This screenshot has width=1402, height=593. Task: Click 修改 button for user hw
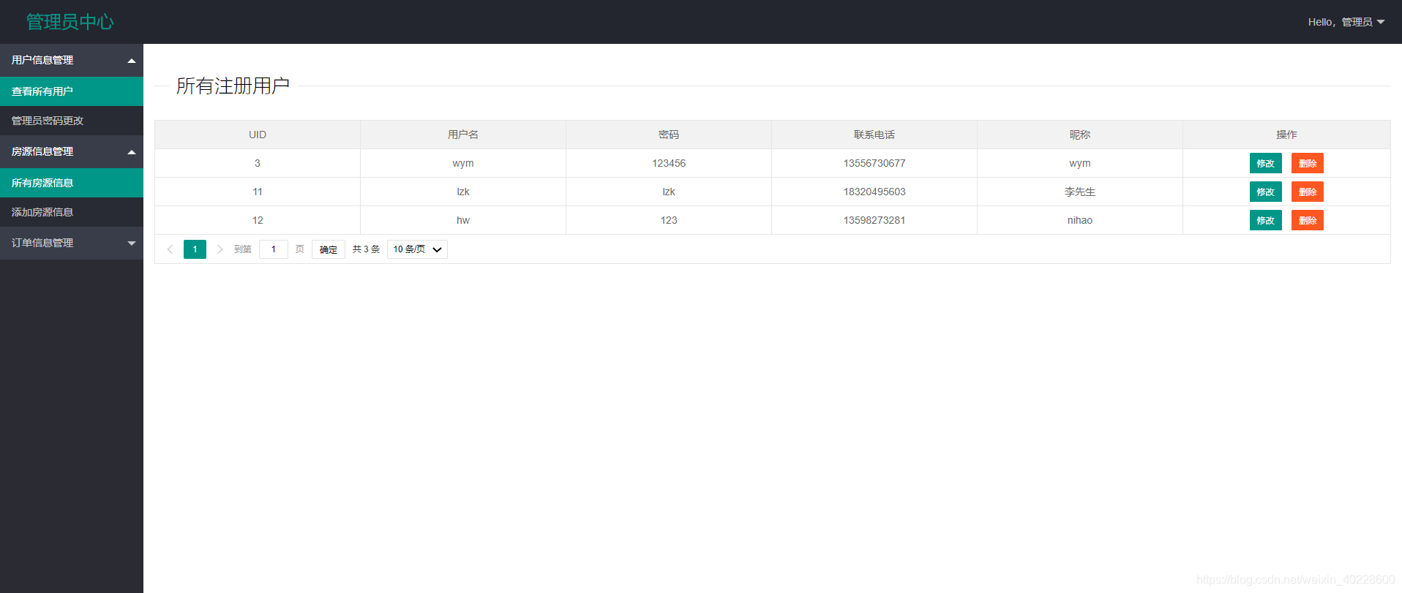[1265, 220]
